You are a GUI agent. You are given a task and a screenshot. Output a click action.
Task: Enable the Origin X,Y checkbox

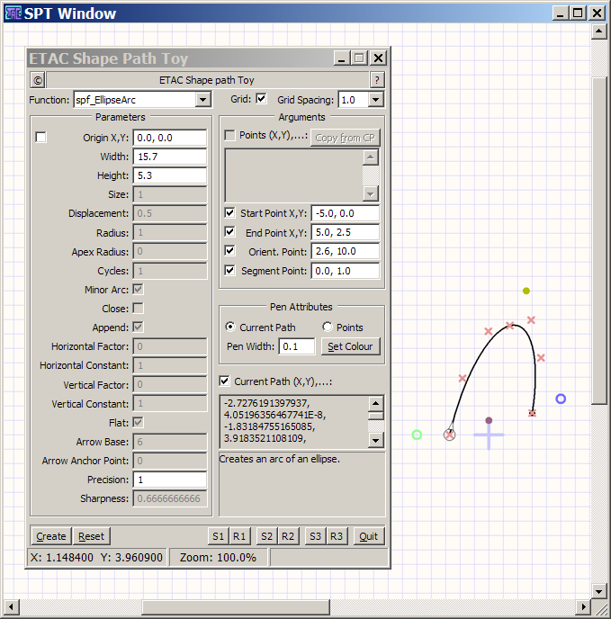(40, 138)
